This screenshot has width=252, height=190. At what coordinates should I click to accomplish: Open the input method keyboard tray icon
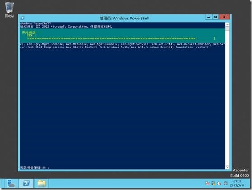pos(226,183)
